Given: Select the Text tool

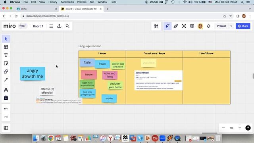Looking at the screenshot, I should (6, 55).
